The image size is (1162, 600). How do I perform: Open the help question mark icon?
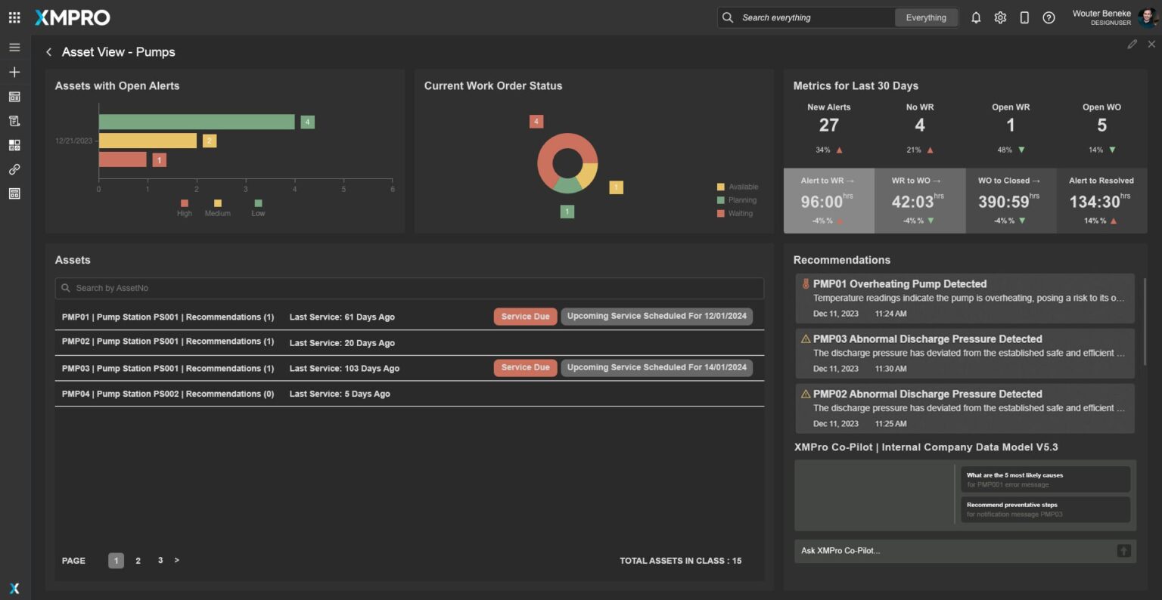pos(1049,17)
